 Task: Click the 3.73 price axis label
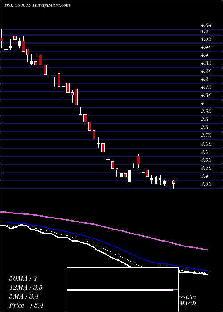point(206,135)
